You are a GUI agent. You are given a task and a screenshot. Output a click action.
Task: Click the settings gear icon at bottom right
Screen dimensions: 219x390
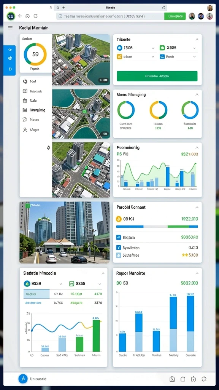coord(204,379)
